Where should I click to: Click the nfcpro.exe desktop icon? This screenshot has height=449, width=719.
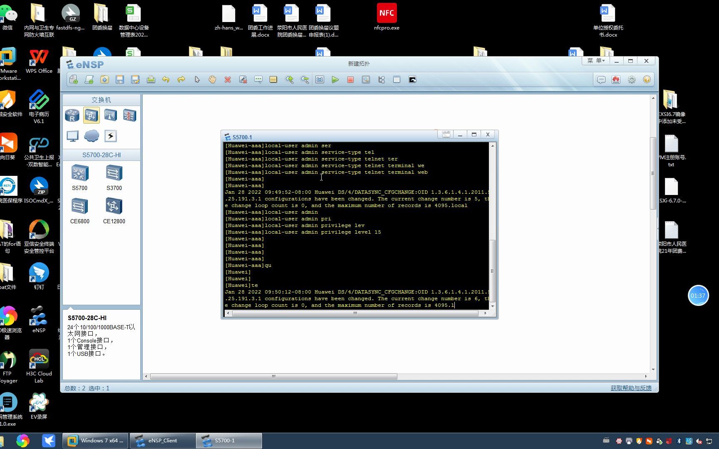(x=387, y=17)
